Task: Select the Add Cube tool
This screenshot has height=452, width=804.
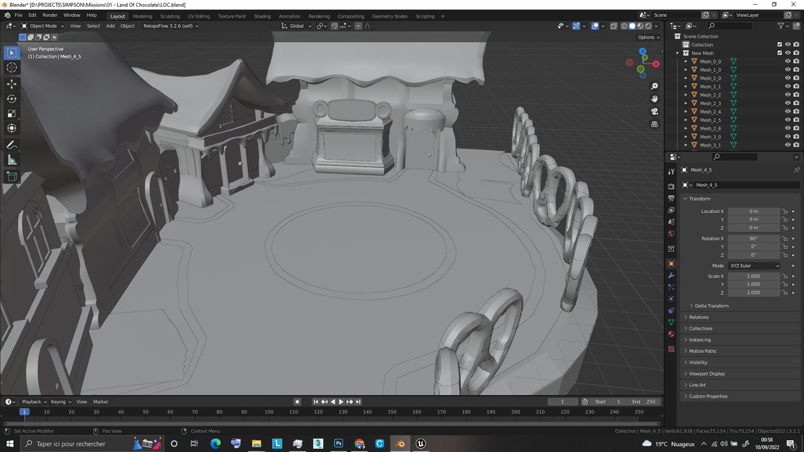Action: (11, 177)
